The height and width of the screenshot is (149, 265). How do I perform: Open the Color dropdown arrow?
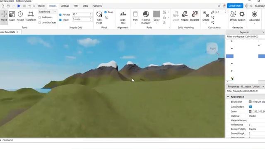[157, 23]
